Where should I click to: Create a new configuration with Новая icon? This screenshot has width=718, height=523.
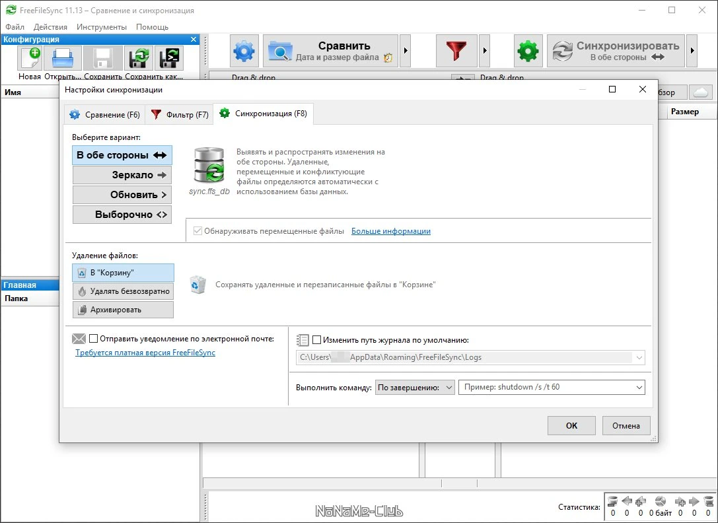[30, 59]
